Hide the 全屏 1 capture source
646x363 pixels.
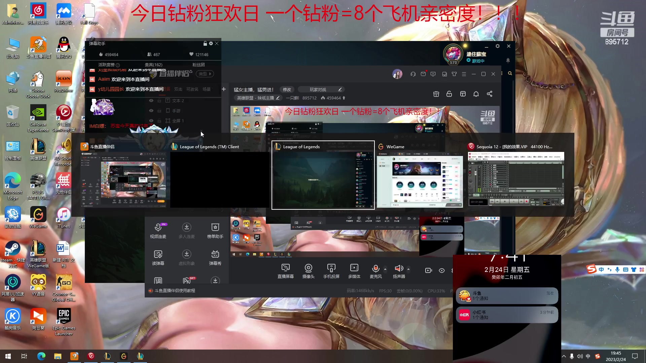(151, 121)
